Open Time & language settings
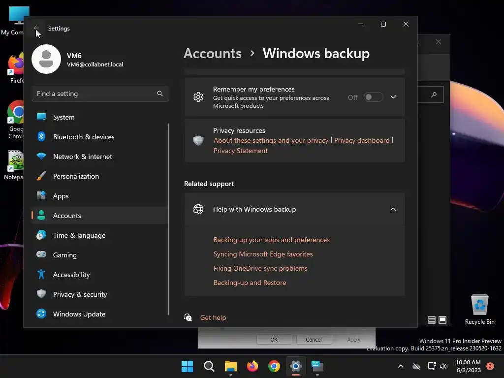 100,235
